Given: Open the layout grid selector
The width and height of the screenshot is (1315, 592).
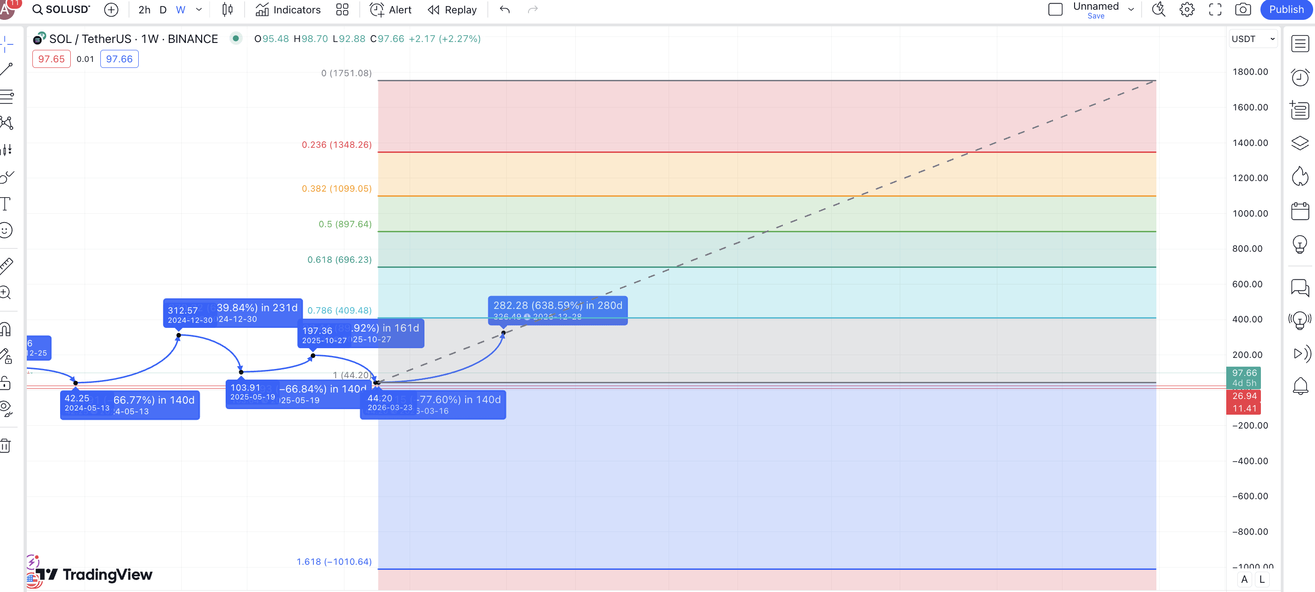Looking at the screenshot, I should (342, 10).
